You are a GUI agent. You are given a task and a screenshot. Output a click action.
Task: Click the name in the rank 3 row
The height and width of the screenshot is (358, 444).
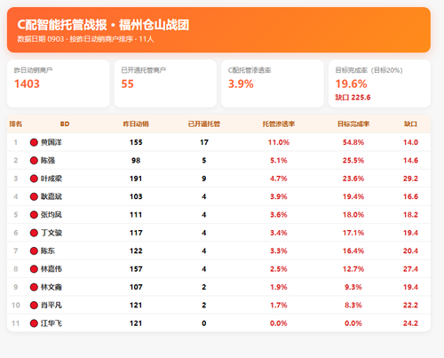coord(52,179)
